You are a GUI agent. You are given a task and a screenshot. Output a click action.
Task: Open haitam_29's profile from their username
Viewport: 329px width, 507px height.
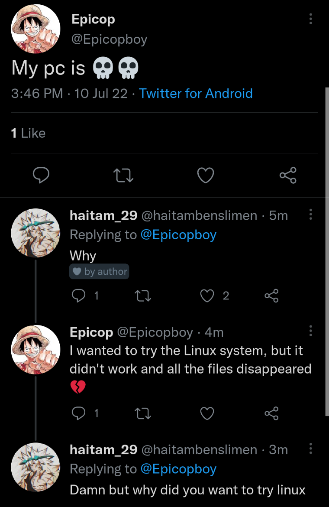click(x=103, y=215)
